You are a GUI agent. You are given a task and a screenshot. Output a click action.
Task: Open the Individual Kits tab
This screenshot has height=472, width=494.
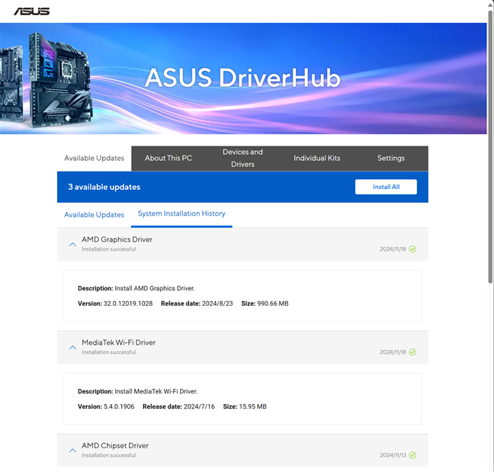pos(317,158)
